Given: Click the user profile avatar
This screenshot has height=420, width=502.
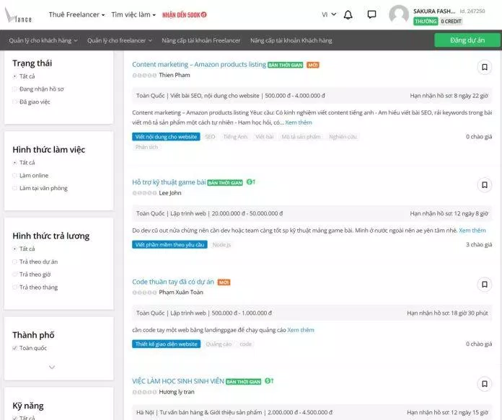Looking at the screenshot, I should pyautogui.click(x=398, y=14).
